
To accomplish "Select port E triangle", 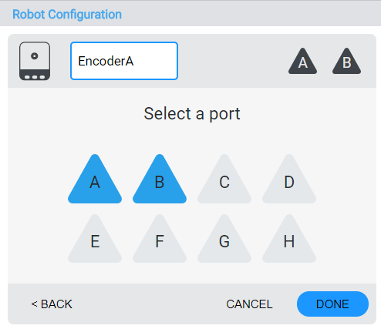I will click(95, 240).
